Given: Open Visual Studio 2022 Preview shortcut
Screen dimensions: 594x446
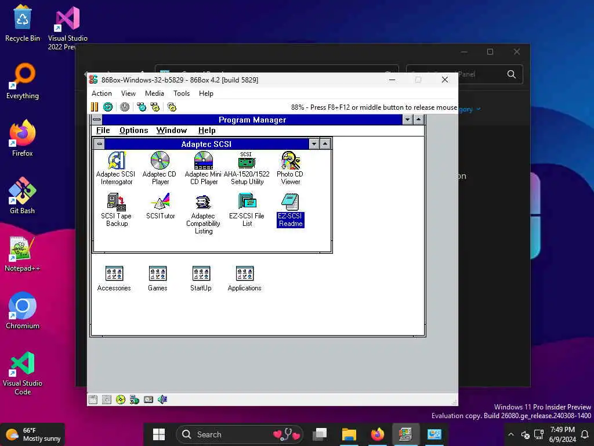Looking at the screenshot, I should (67, 28).
